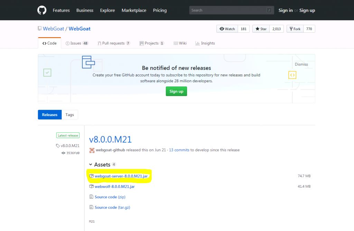Screen dimensions: 354x231
Task: Switch to the Code tab
Action: tap(49, 43)
